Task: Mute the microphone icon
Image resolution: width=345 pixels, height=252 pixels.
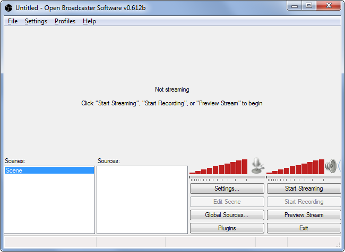Action: pyautogui.click(x=257, y=166)
